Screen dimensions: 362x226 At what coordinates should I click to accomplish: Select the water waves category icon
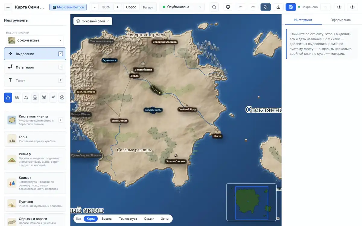(x=17, y=97)
